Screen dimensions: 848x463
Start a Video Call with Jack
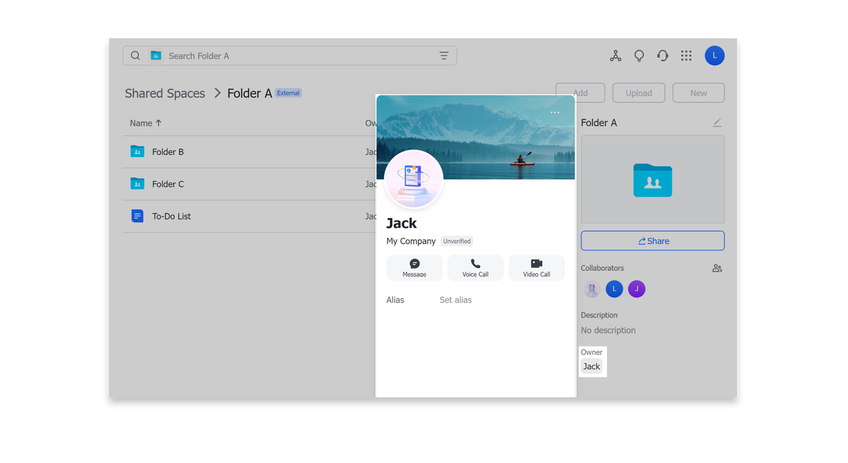point(537,268)
